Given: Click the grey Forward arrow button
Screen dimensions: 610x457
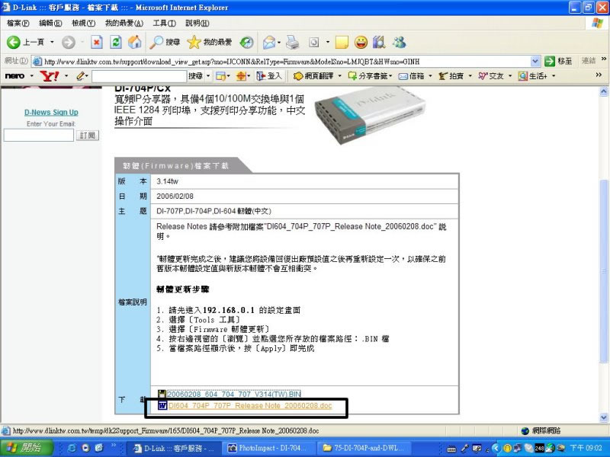Looking at the screenshot, I should (x=69, y=42).
